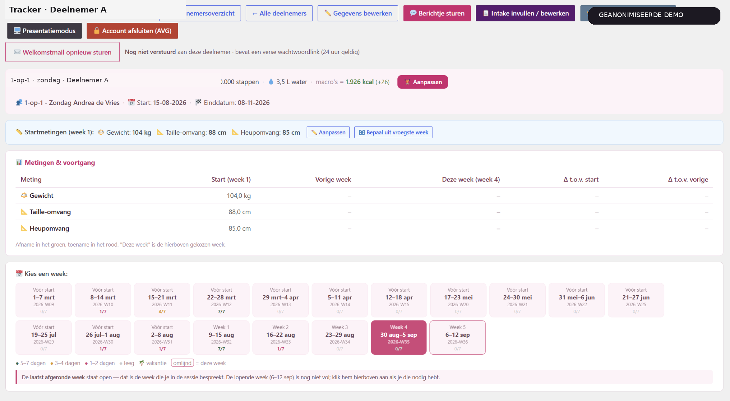Send a message via Berichtje sturen

[437, 13]
